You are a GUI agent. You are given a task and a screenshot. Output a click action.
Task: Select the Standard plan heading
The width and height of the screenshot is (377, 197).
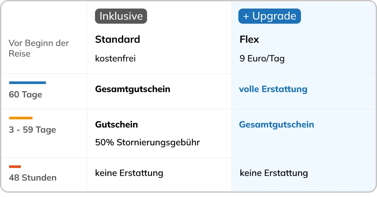pyautogui.click(x=117, y=40)
